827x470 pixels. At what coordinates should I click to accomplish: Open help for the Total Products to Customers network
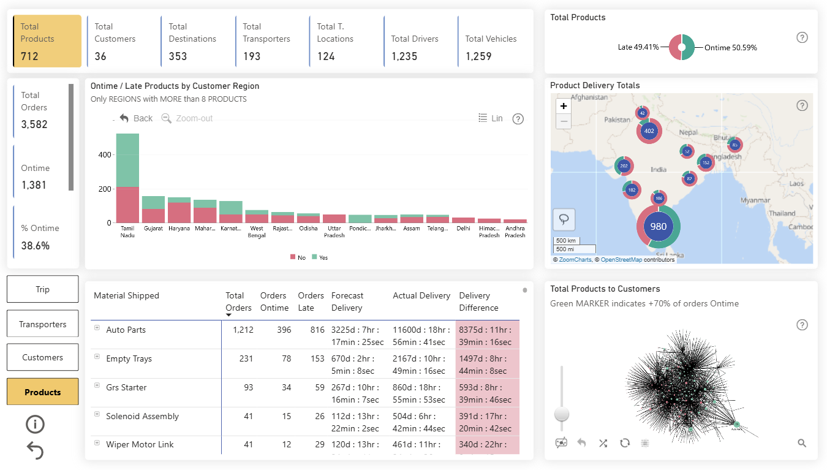coord(802,325)
